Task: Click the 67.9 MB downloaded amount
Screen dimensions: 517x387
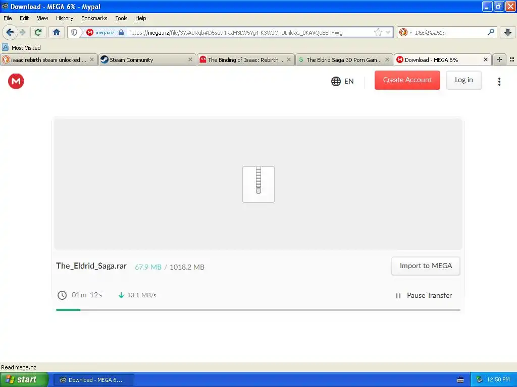Action: pos(148,267)
